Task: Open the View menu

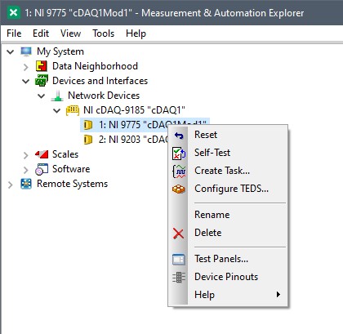Action: (70, 33)
